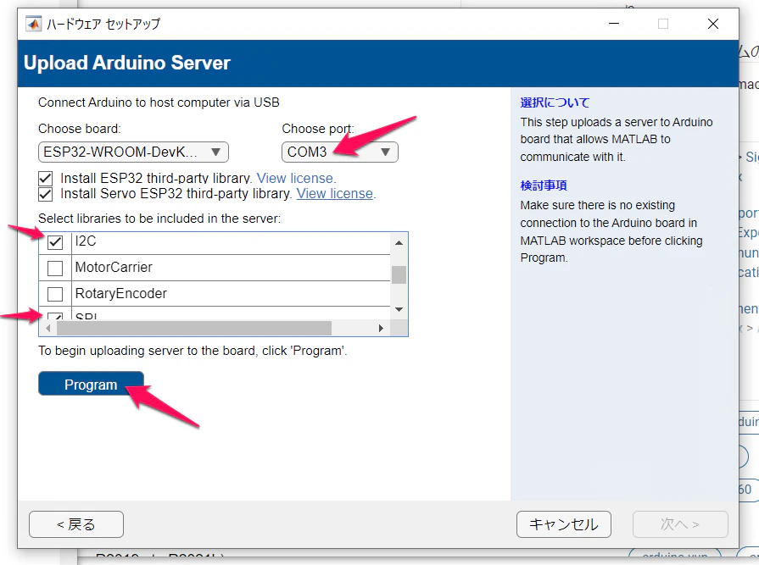This screenshot has height=565, width=759.
Task: Open the COM3 port dropdown
Action: [340, 152]
